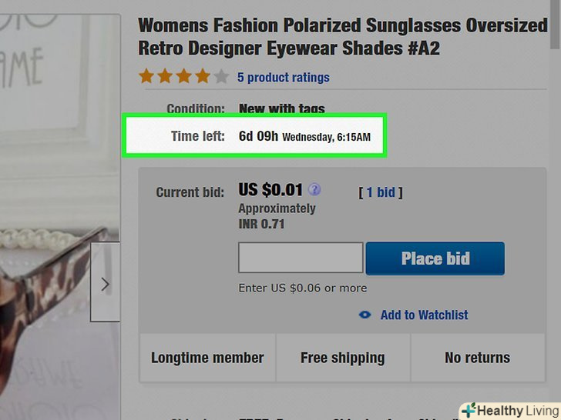
Task: Select the Free shipping cell
Action: coord(342,358)
